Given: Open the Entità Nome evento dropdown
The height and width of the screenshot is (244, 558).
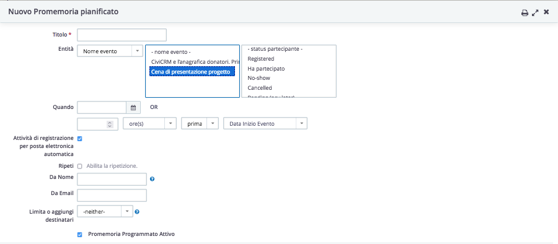Looking at the screenshot, I should [x=110, y=51].
